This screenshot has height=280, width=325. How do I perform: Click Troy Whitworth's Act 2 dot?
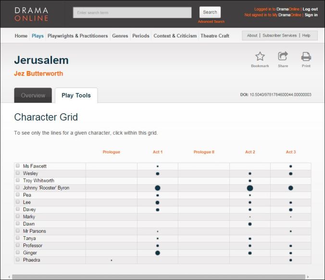pyautogui.click(x=250, y=181)
